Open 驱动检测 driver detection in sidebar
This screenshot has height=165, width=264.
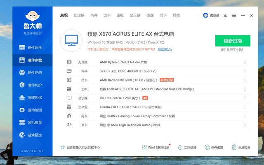(x=32, y=110)
